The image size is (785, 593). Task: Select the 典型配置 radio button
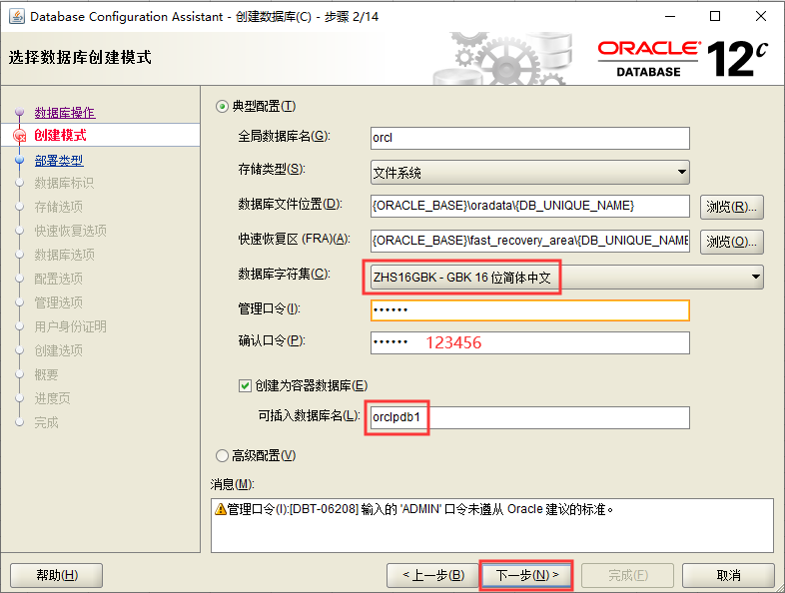223,106
